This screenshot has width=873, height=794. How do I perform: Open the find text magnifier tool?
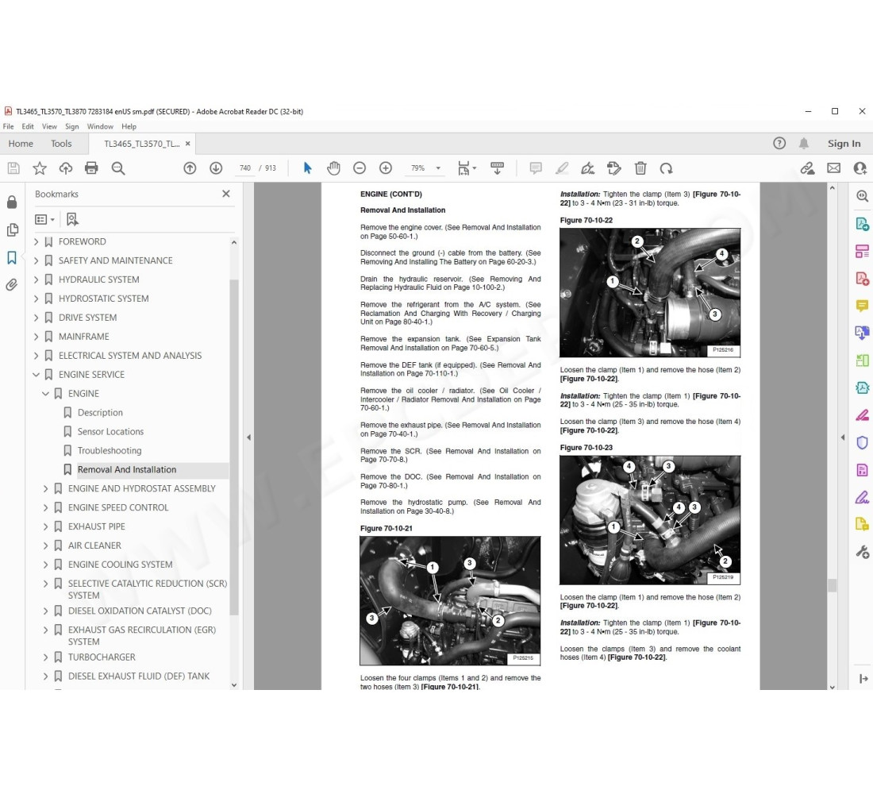pyautogui.click(x=118, y=168)
